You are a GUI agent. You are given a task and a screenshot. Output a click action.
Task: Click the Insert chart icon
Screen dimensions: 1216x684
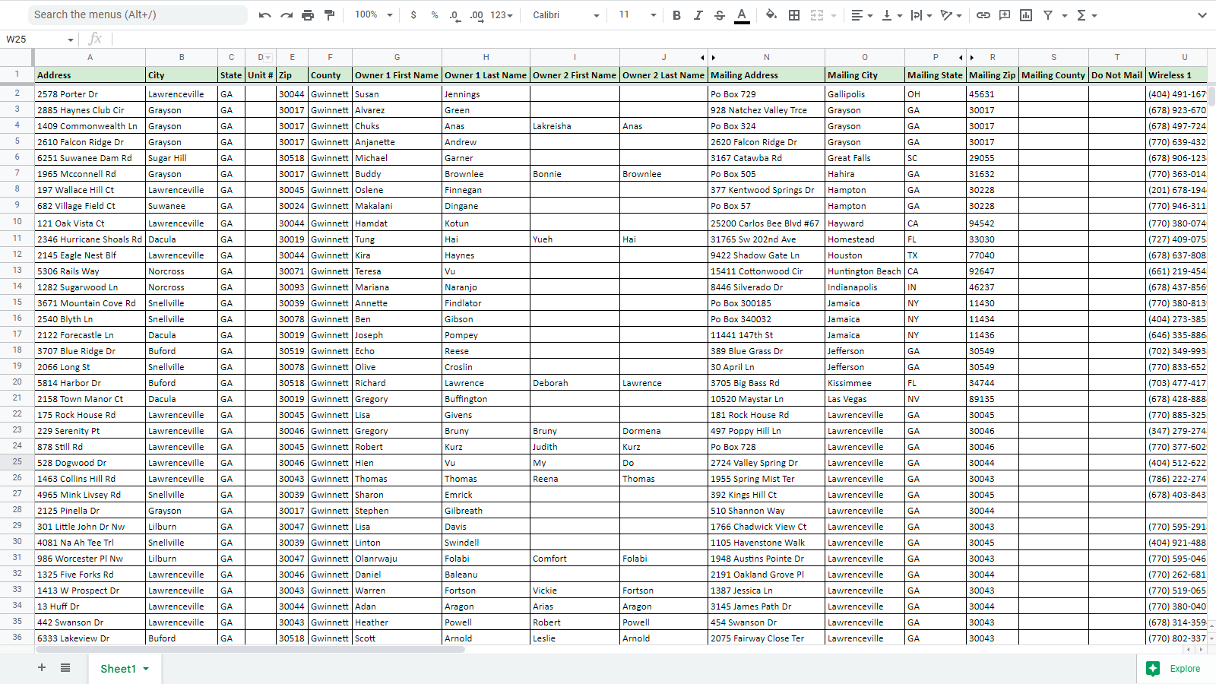[1026, 15]
